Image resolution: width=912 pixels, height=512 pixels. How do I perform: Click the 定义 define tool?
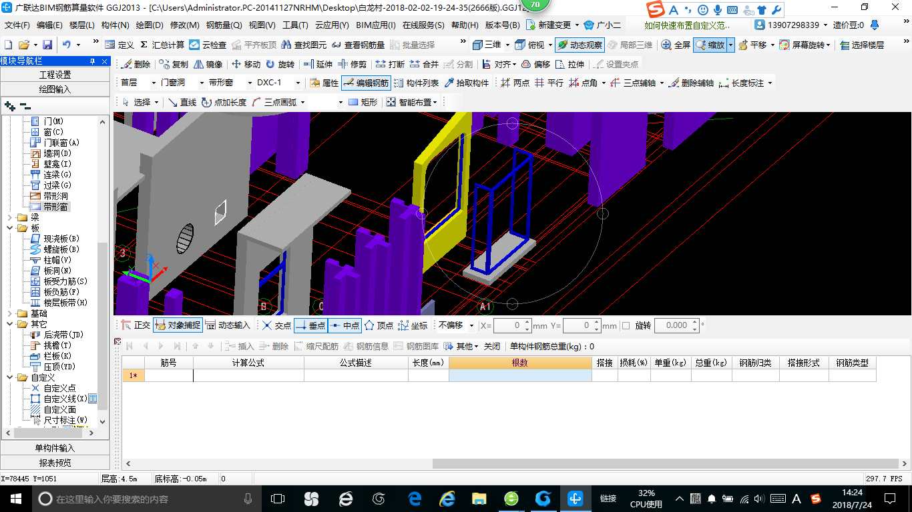coord(120,45)
